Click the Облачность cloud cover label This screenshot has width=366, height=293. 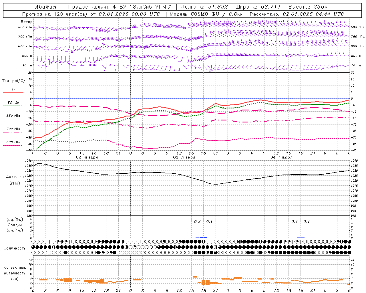coord(15,248)
